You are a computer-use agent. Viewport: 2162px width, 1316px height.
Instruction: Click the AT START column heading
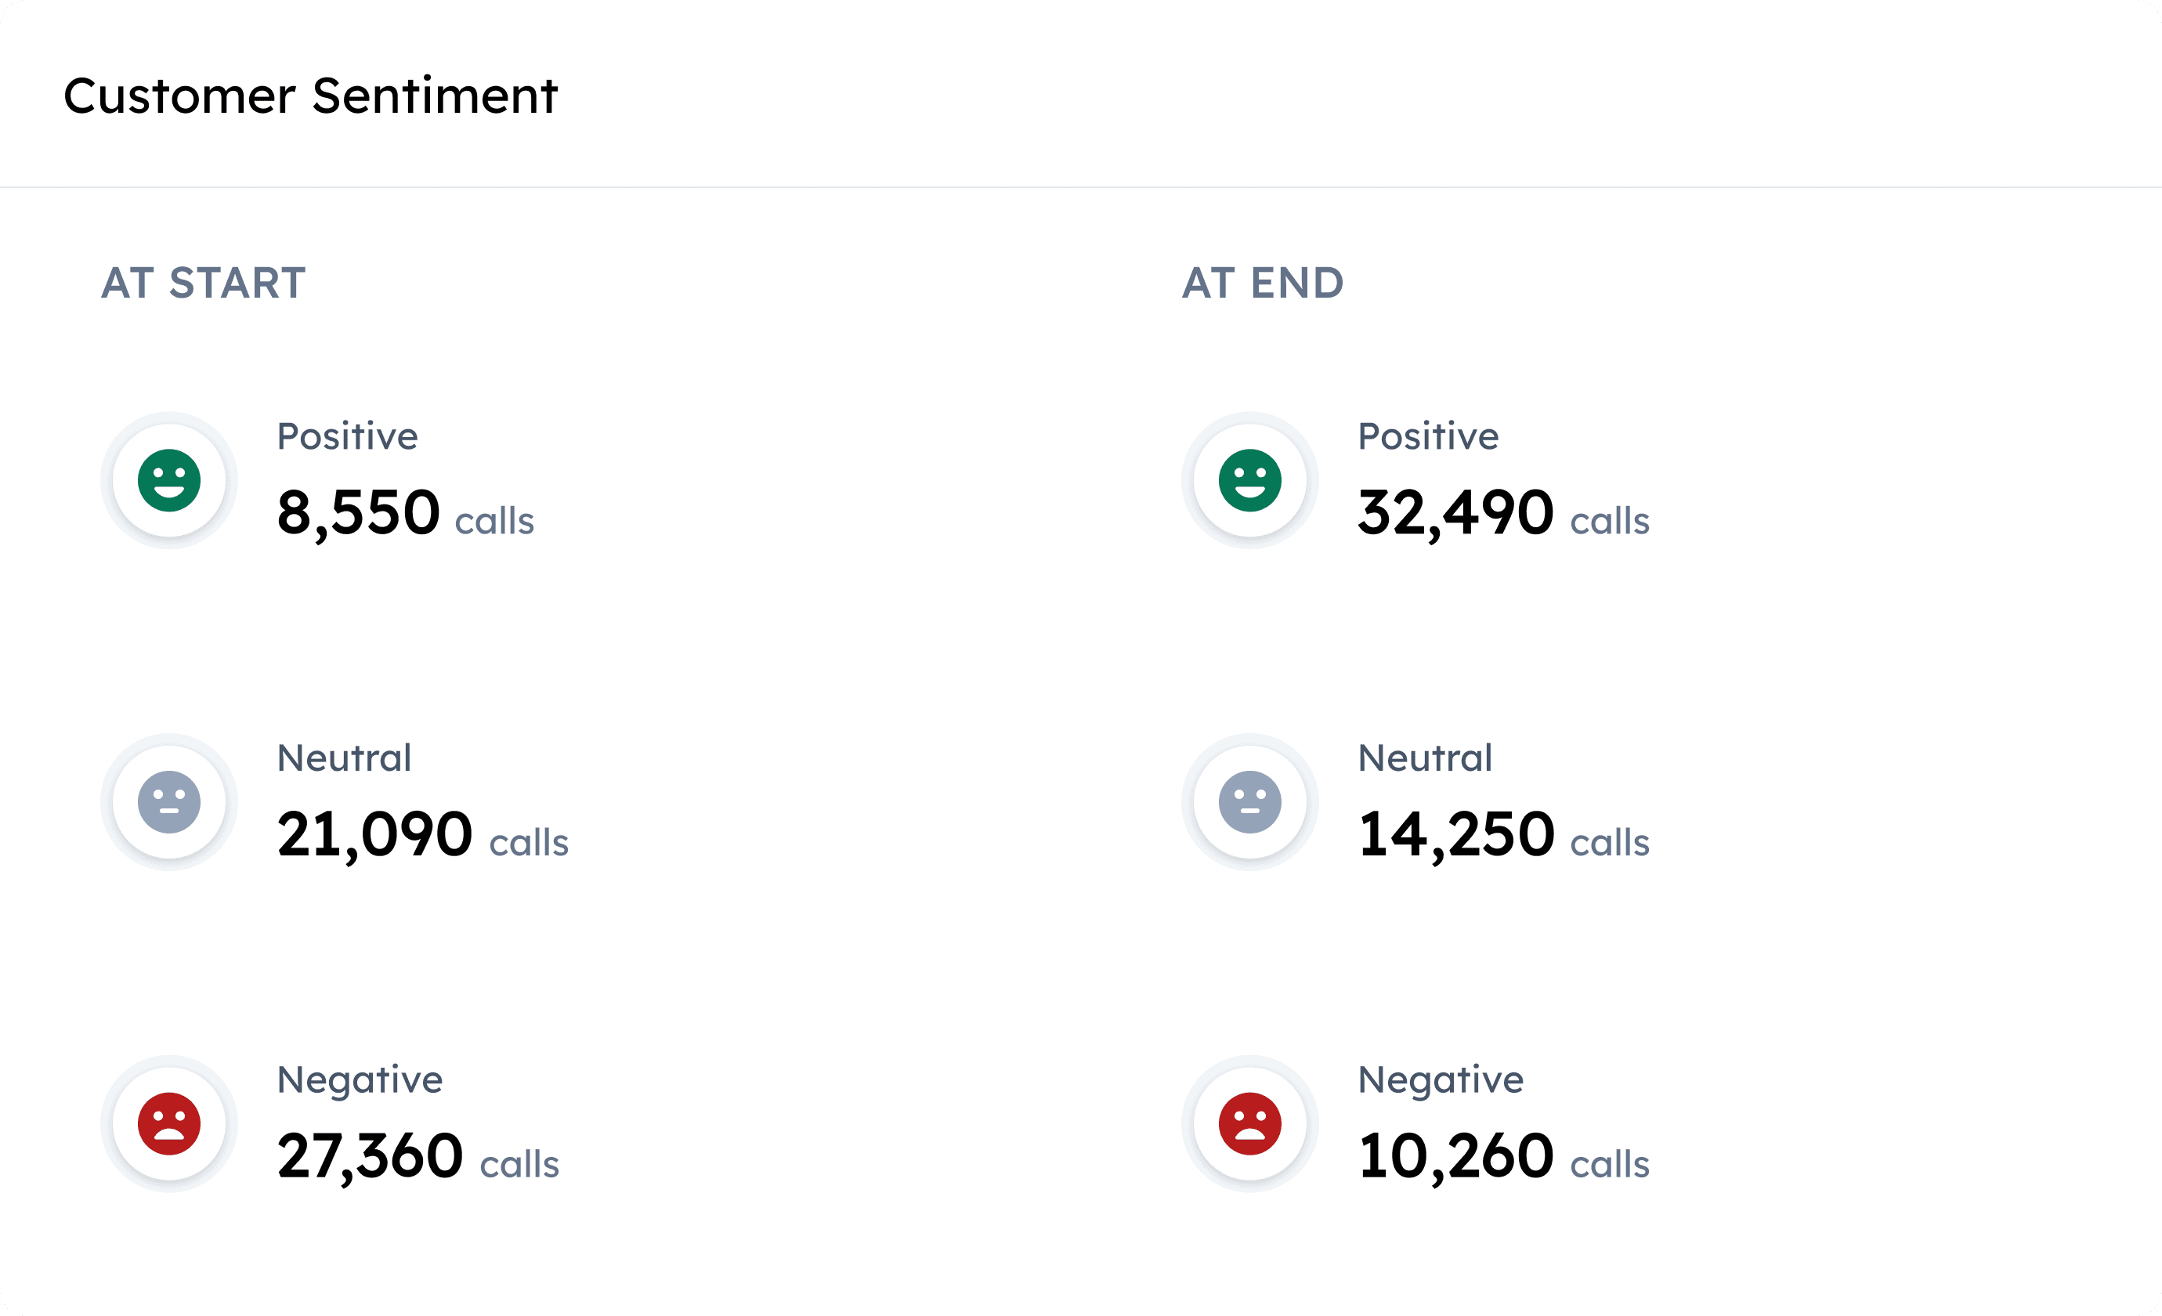click(x=204, y=284)
